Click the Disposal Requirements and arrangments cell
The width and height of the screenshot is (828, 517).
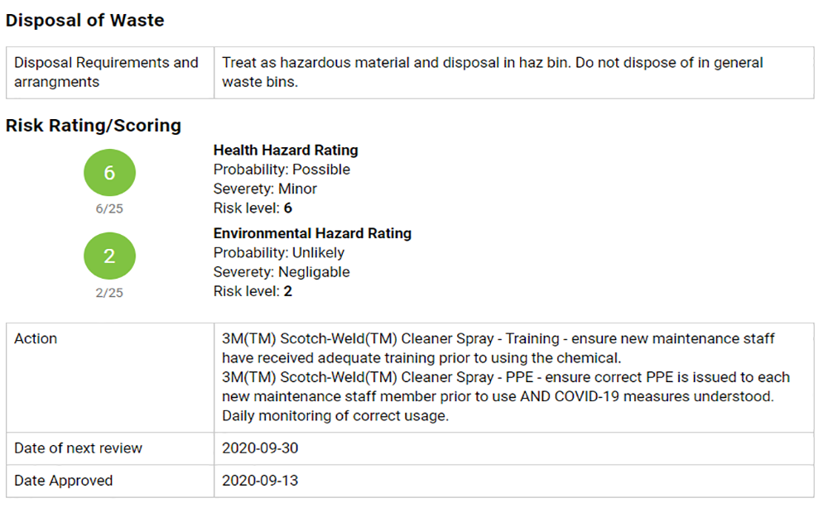coord(110,72)
